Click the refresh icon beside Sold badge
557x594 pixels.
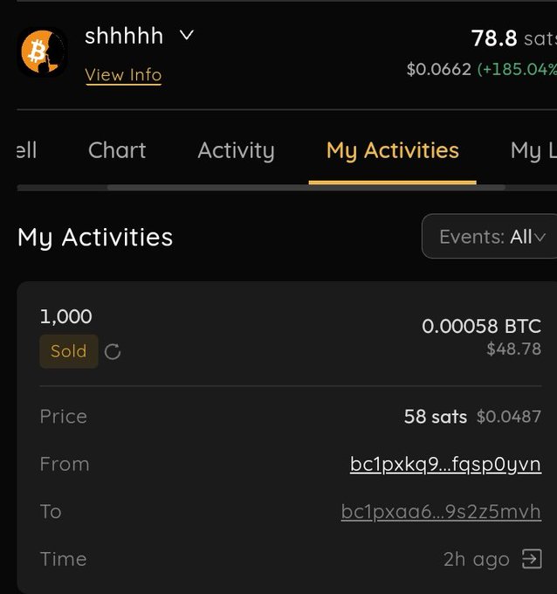point(113,351)
